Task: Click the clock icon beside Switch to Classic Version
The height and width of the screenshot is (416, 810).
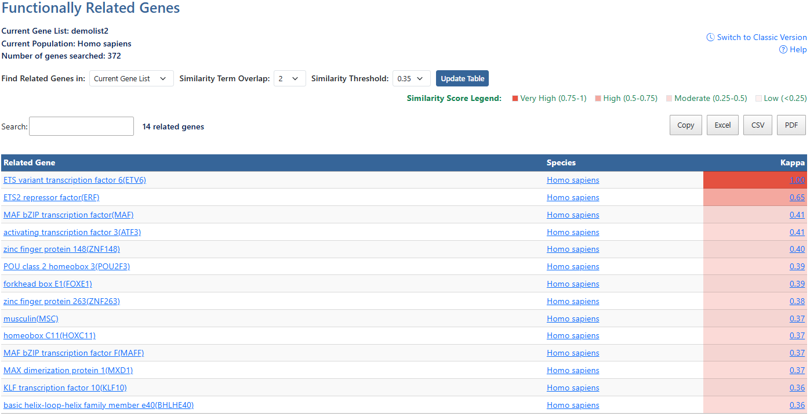Action: [710, 37]
